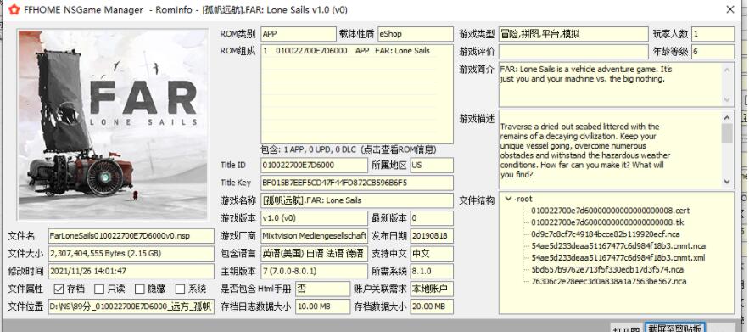This screenshot has height=332, width=749.
Task: Click 点击查看ROM信息 link below ROM list
Action: click(x=400, y=149)
